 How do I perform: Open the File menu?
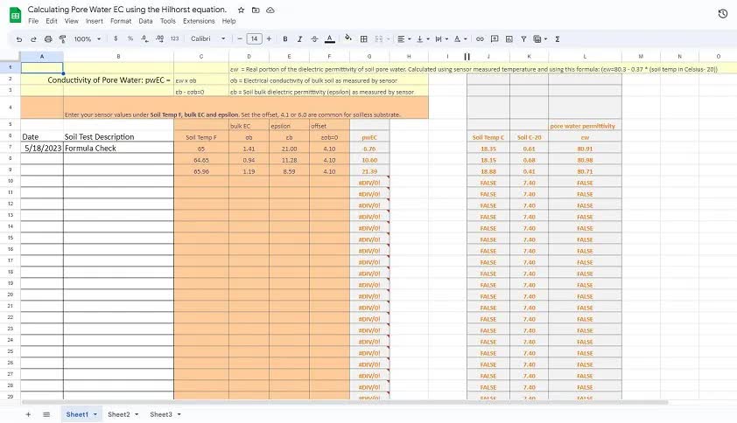pyautogui.click(x=33, y=21)
